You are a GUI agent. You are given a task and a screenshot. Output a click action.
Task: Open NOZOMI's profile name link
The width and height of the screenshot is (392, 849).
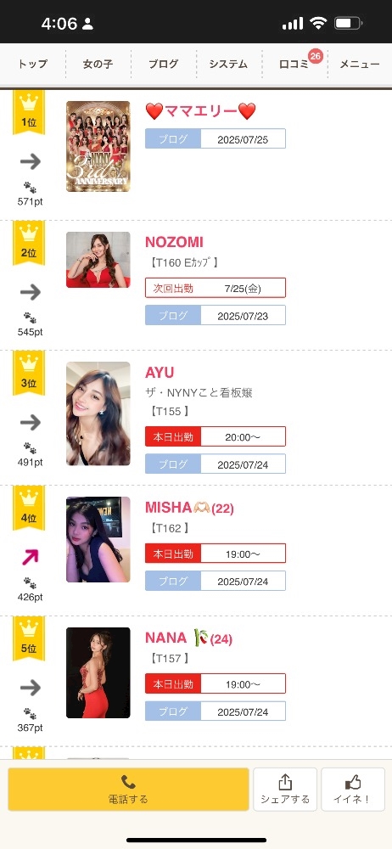174,242
